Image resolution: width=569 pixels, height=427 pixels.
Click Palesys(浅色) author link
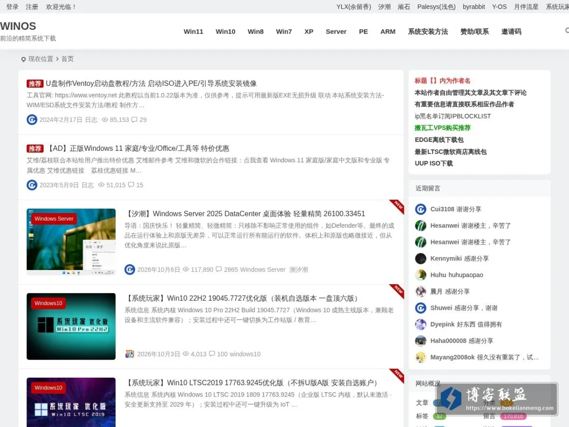coord(436,7)
